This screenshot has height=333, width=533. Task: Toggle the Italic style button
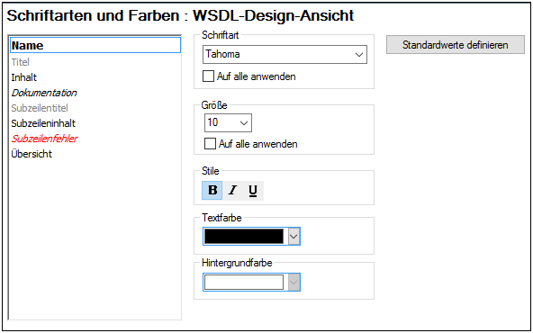click(232, 190)
